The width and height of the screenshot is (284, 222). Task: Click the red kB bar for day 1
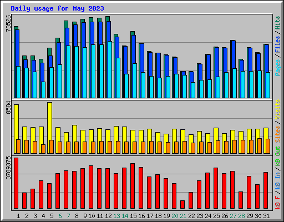[x=16, y=183]
